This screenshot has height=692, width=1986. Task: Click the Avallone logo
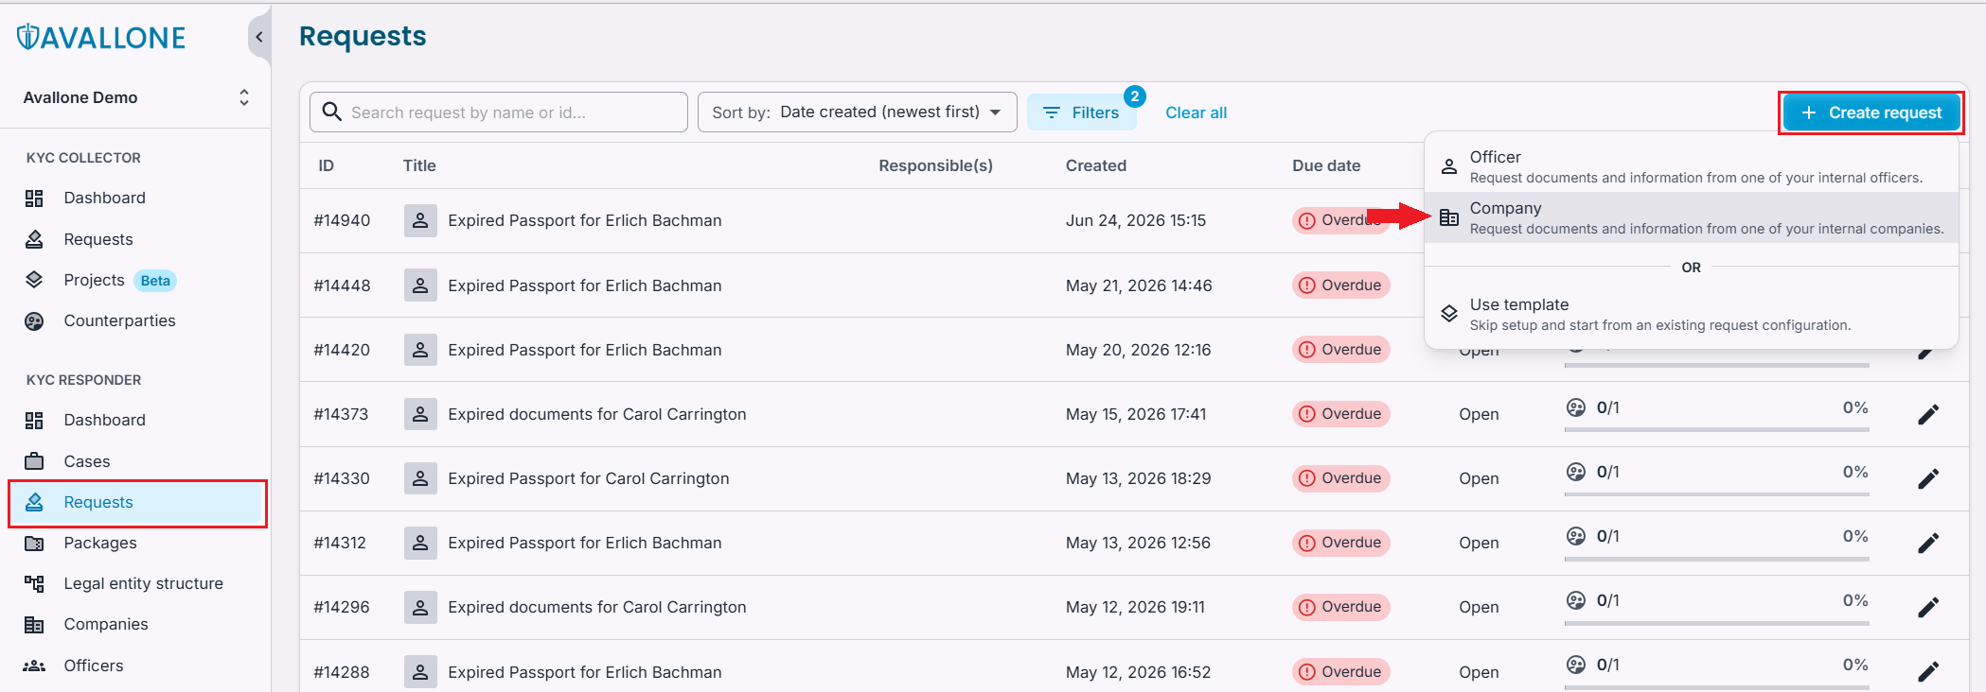(x=101, y=38)
